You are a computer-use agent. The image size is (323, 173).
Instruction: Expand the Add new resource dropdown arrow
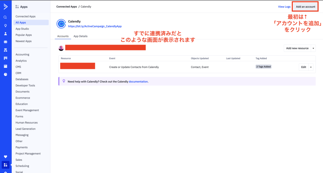pos(313,48)
